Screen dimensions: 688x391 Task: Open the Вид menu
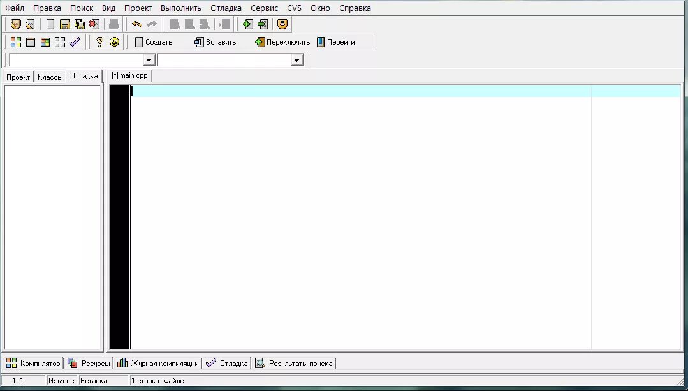pyautogui.click(x=109, y=8)
